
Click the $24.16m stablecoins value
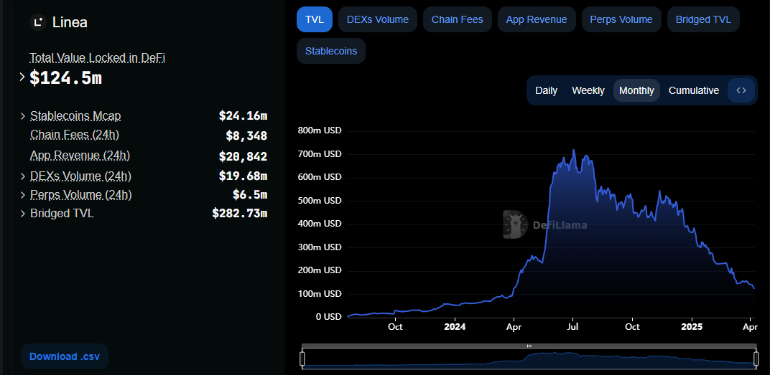[x=243, y=116]
